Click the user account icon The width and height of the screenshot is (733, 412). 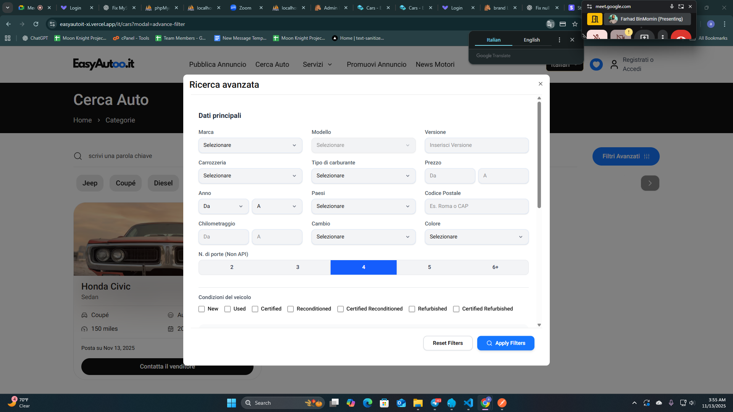pos(614,64)
